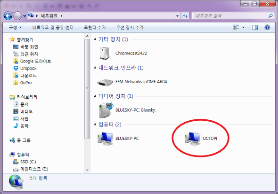Image resolution: width=278 pixels, height=194 pixels.
Task: Click the EFM Networks ipTIME A604 label
Action: click(x=141, y=82)
